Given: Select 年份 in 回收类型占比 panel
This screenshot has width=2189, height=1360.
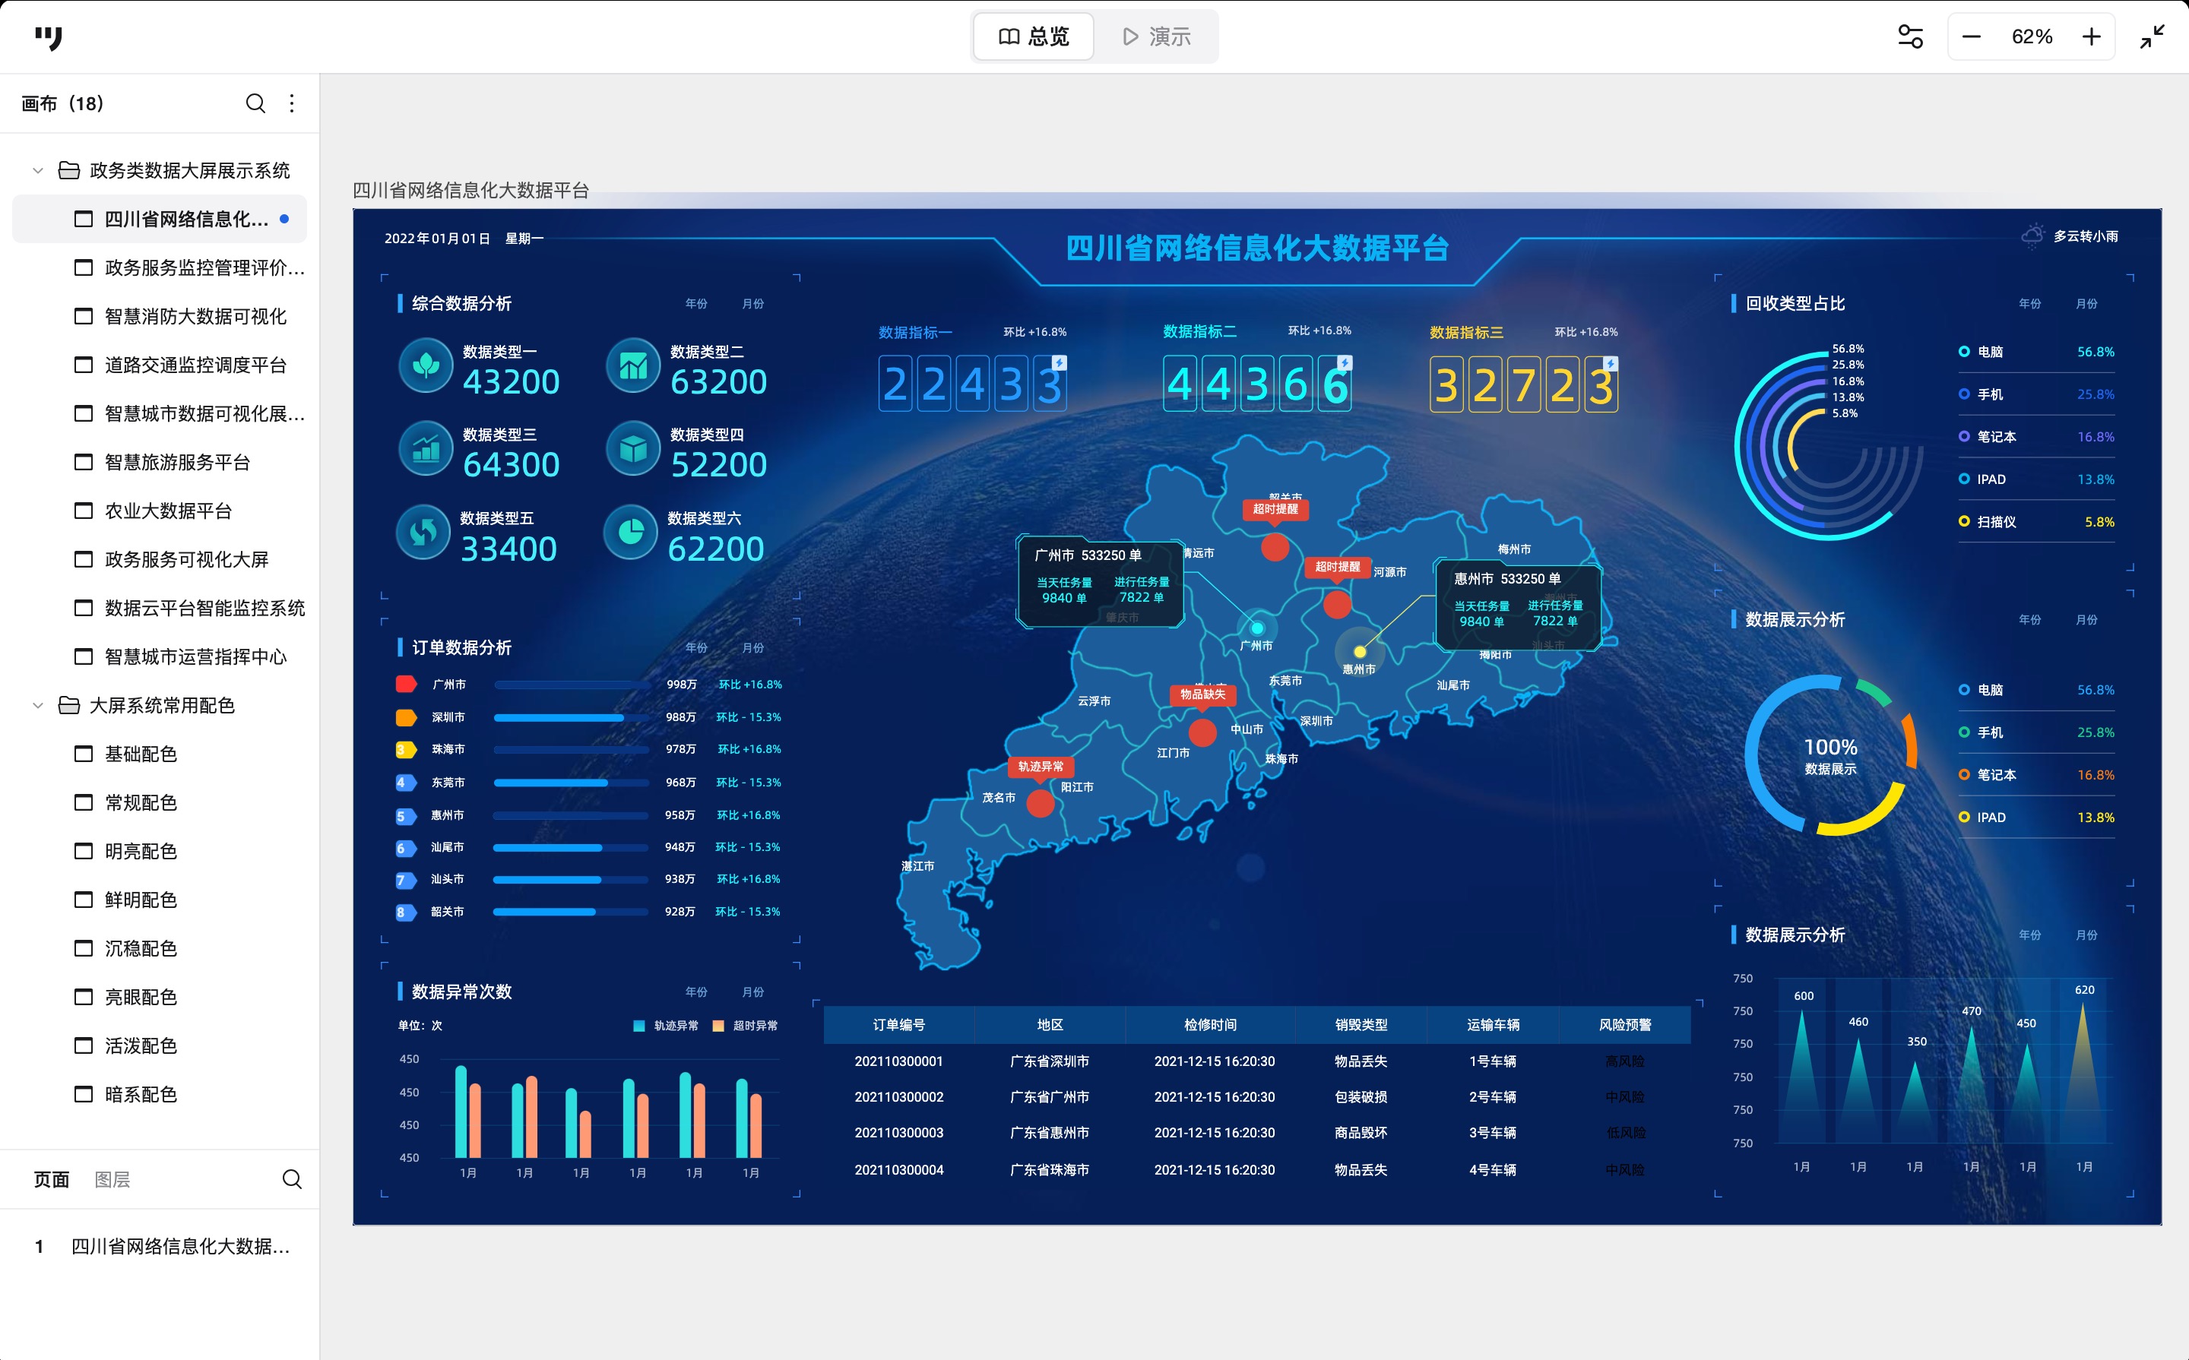Looking at the screenshot, I should [x=2029, y=304].
